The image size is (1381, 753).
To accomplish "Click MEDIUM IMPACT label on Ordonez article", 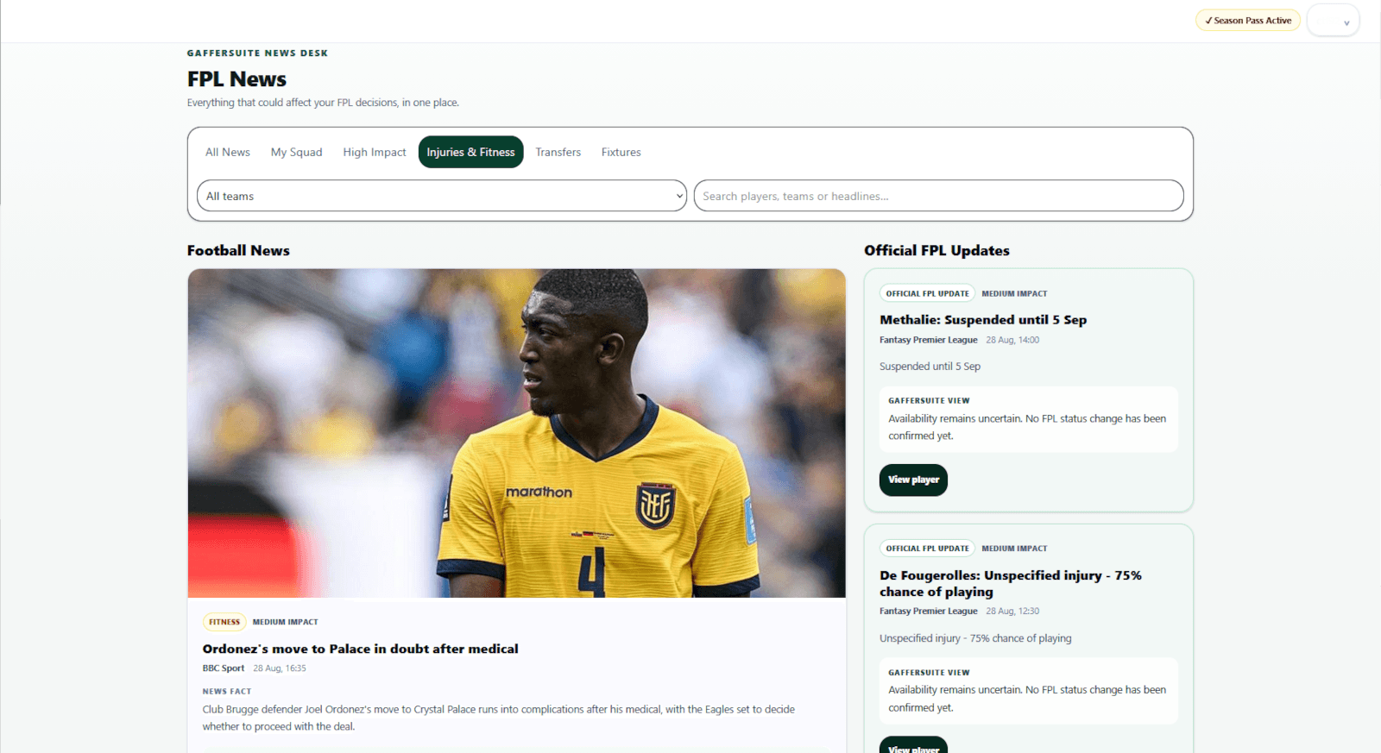I will 285,622.
